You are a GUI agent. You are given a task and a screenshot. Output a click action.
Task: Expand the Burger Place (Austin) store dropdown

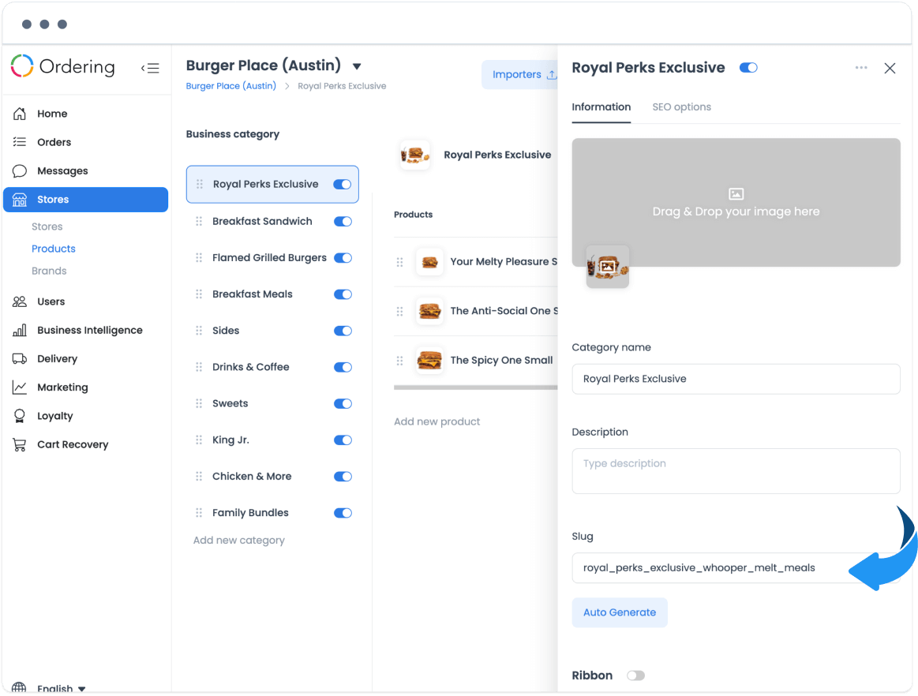tap(357, 66)
